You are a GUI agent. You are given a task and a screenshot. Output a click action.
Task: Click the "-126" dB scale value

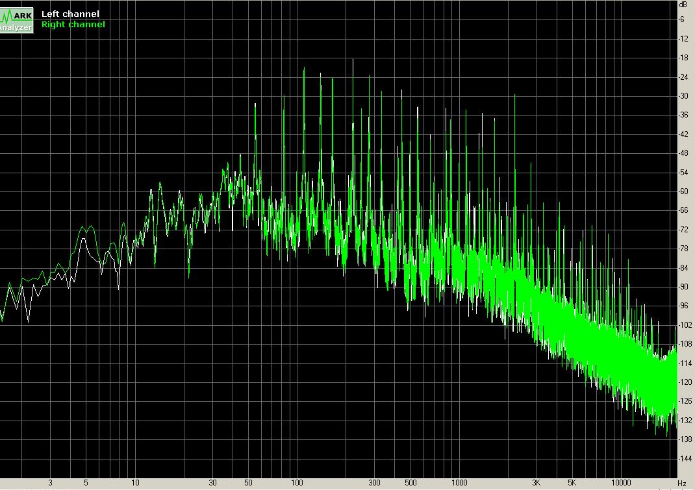(x=685, y=401)
